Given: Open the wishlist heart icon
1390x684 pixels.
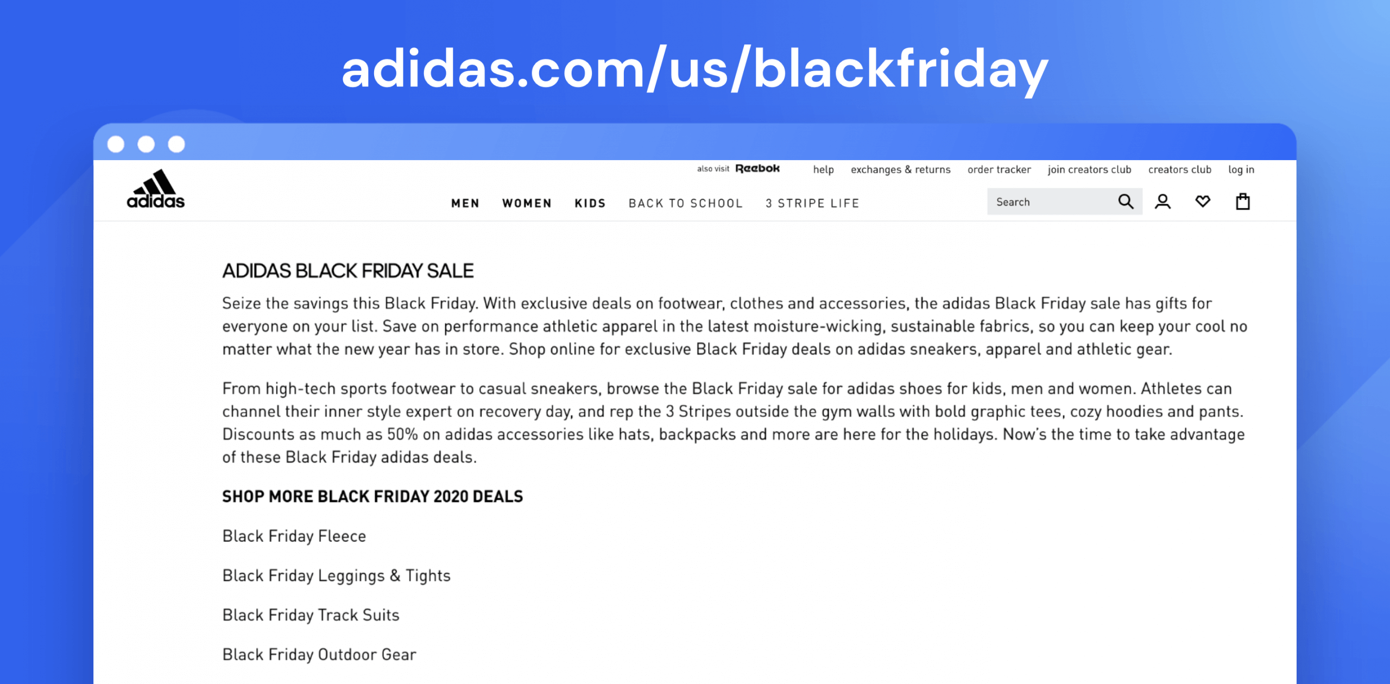Looking at the screenshot, I should tap(1203, 201).
